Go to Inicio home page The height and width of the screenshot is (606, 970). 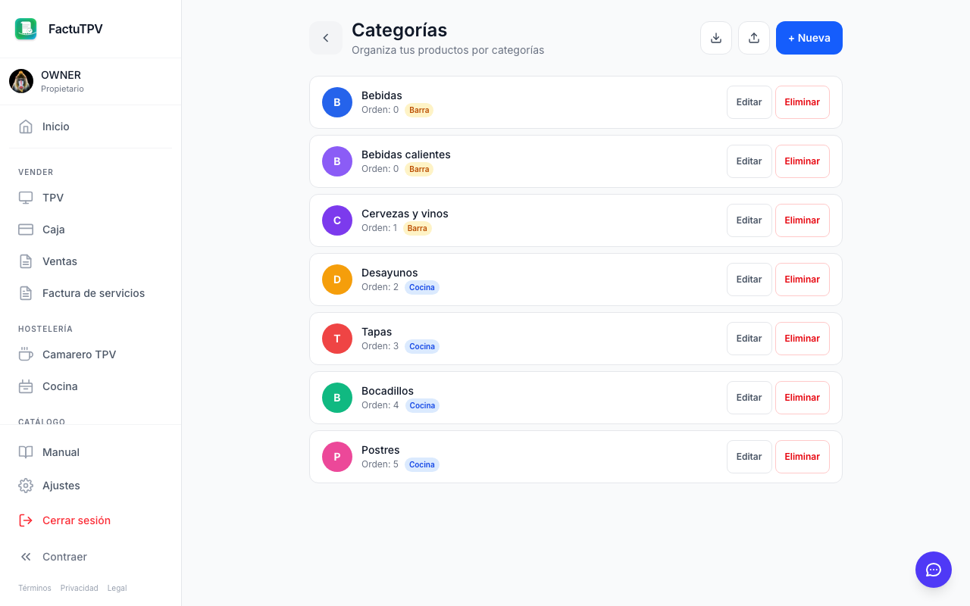click(x=91, y=127)
